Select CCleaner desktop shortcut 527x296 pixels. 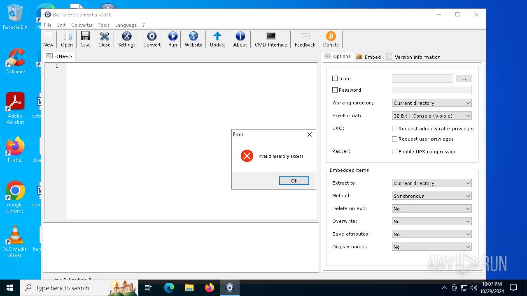15,62
